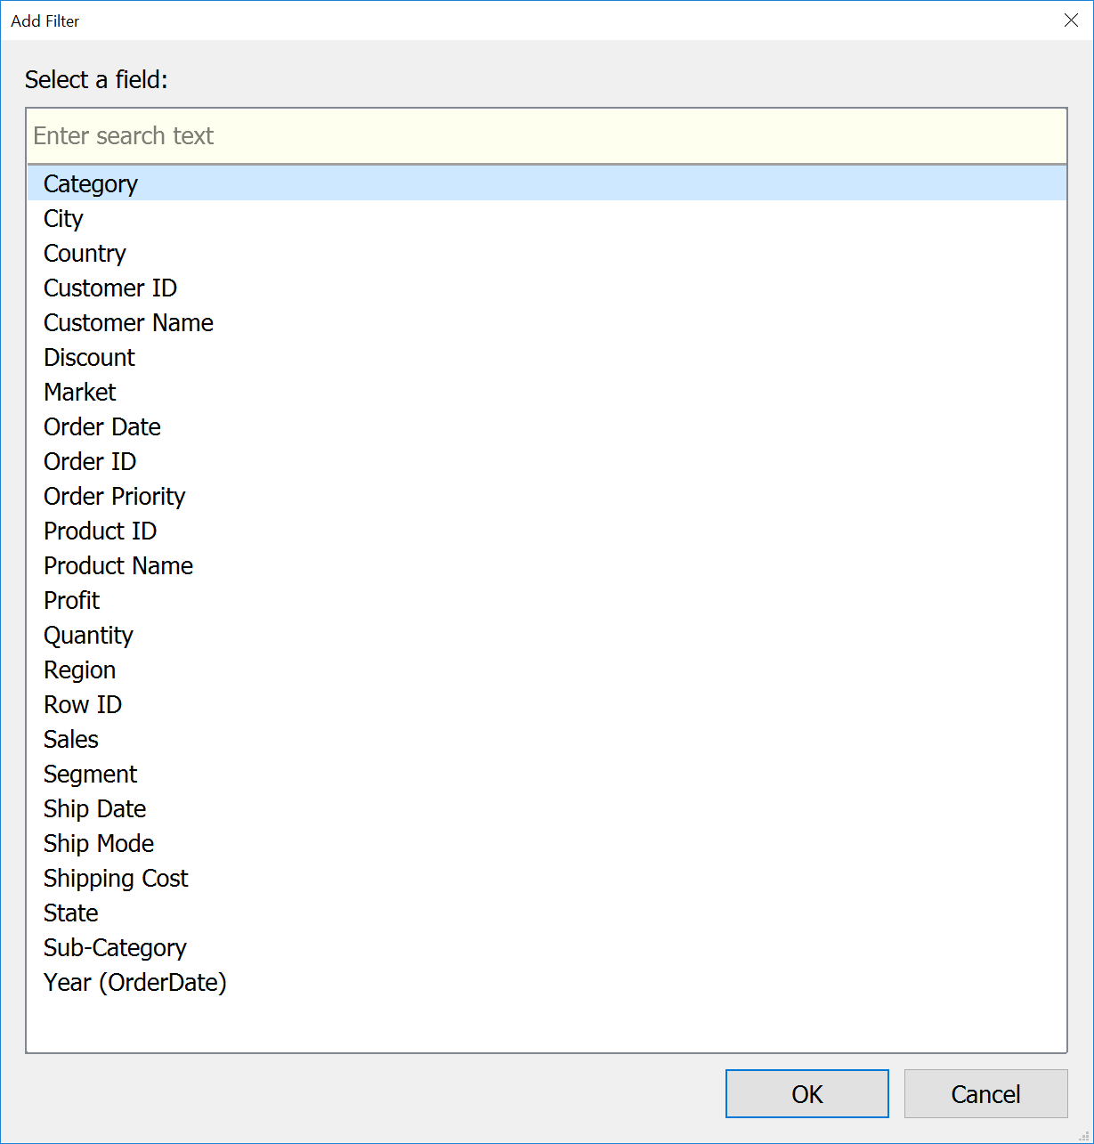Viewport: 1094px width, 1144px height.
Task: Pick Customer ID in the list
Action: pyautogui.click(x=110, y=288)
